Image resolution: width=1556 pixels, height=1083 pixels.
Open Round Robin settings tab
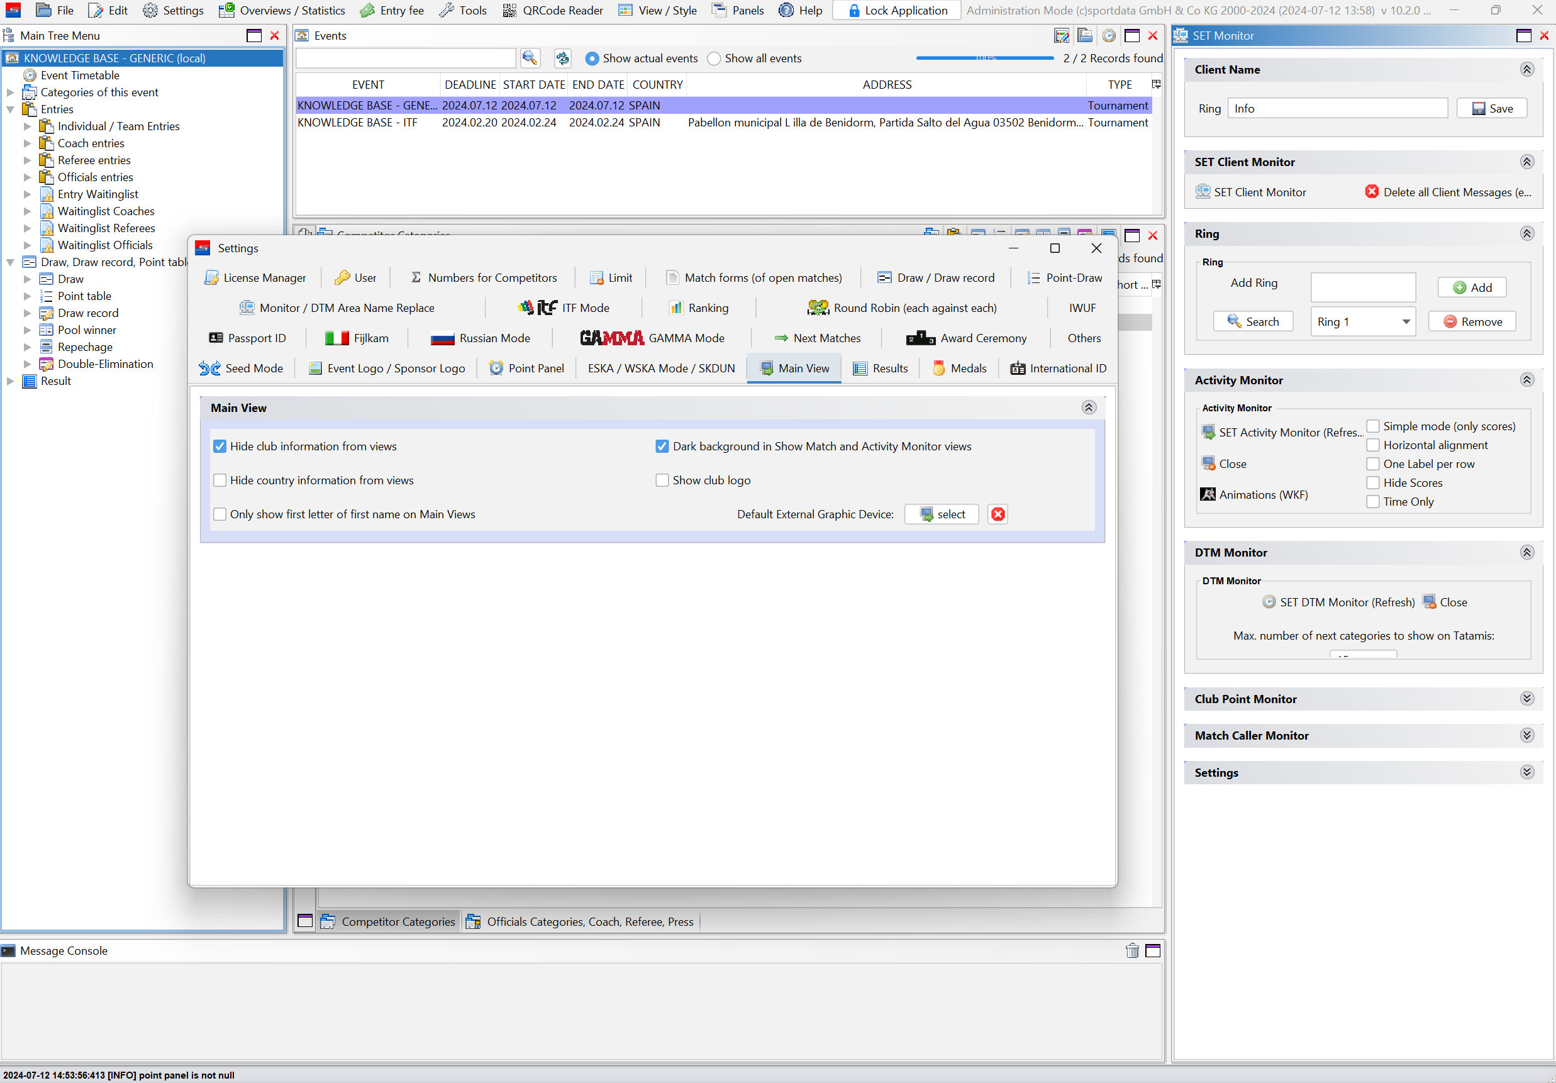(x=902, y=308)
